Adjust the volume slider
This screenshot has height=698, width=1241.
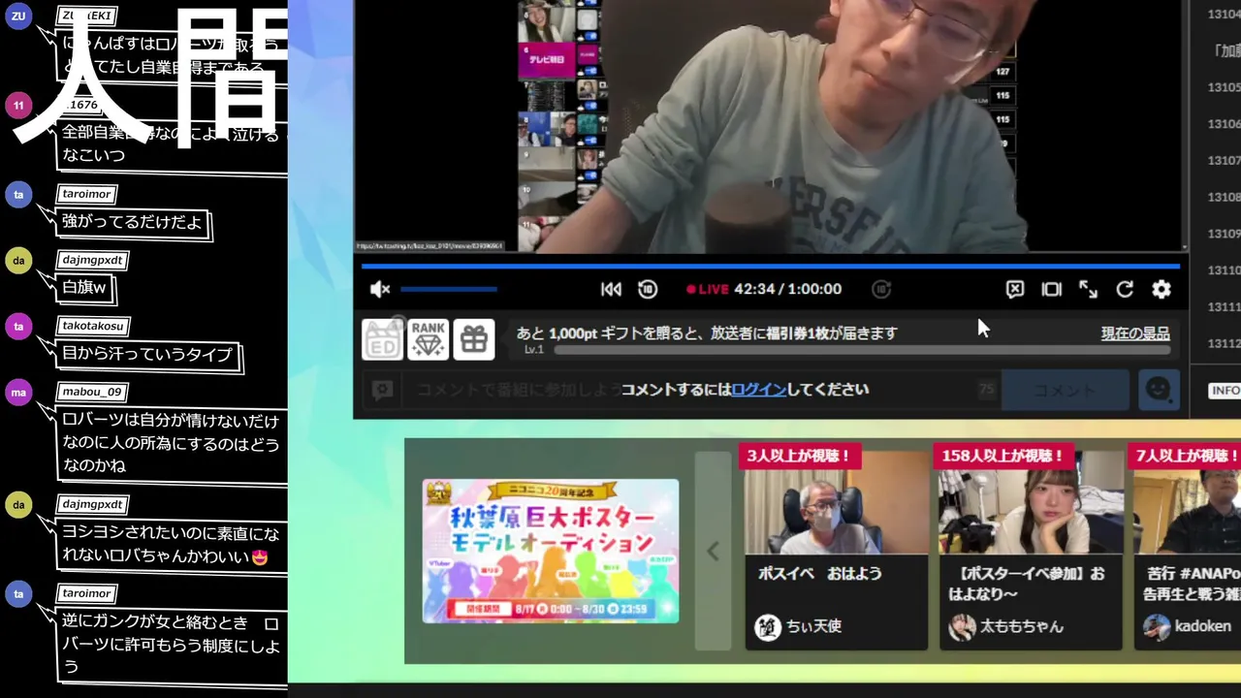(x=449, y=289)
